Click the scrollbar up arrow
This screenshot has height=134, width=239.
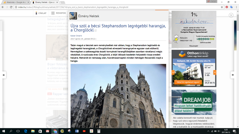click(238, 11)
